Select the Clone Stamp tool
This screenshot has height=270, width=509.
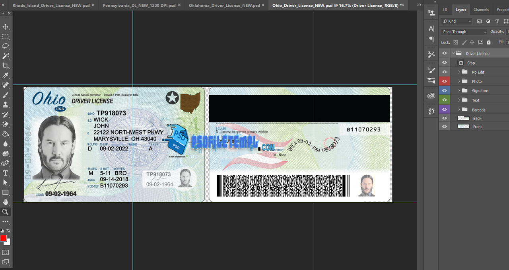pyautogui.click(x=6, y=105)
